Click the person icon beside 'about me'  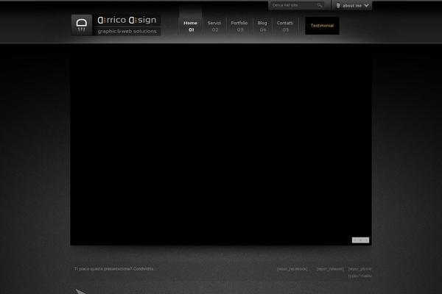(x=338, y=5)
